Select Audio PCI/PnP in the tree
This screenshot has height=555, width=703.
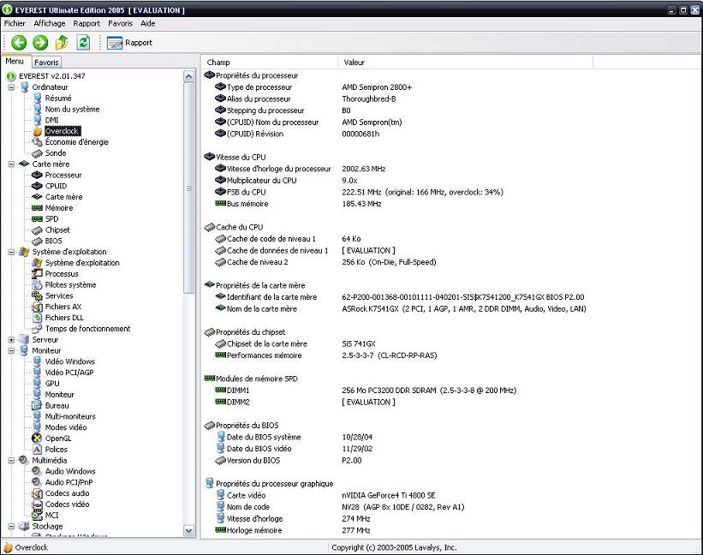(69, 482)
